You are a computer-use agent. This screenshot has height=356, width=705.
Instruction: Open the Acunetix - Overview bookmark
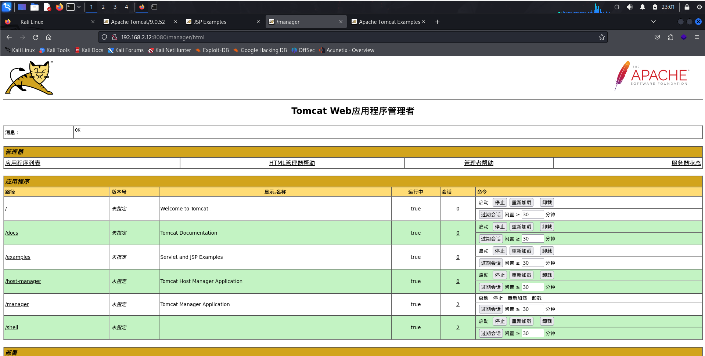(x=347, y=50)
